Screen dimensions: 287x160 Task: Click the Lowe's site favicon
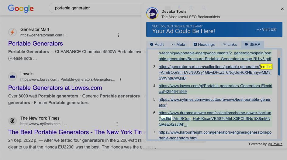pyautogui.click(x=12, y=77)
